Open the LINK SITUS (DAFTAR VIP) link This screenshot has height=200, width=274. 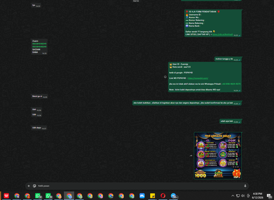pos(222,34)
